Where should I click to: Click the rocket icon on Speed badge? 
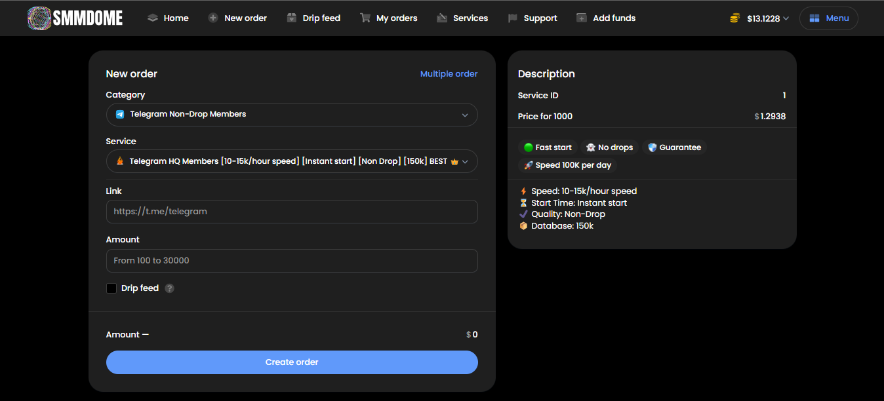pyautogui.click(x=529, y=165)
